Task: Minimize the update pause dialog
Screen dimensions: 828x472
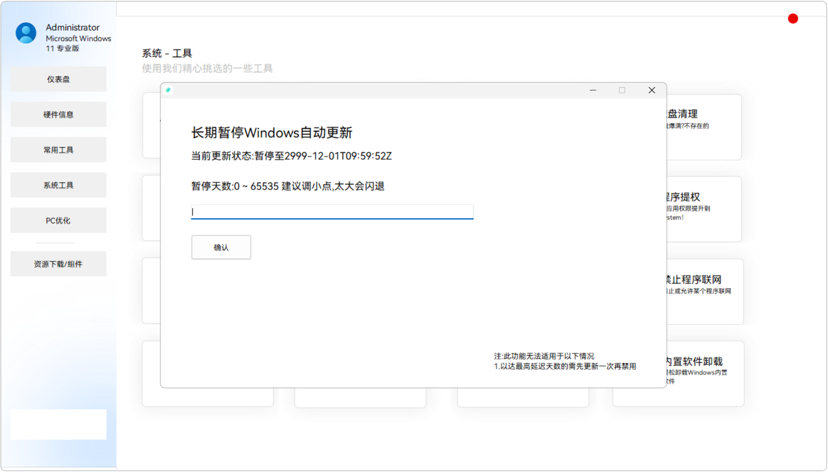Action: click(x=593, y=90)
